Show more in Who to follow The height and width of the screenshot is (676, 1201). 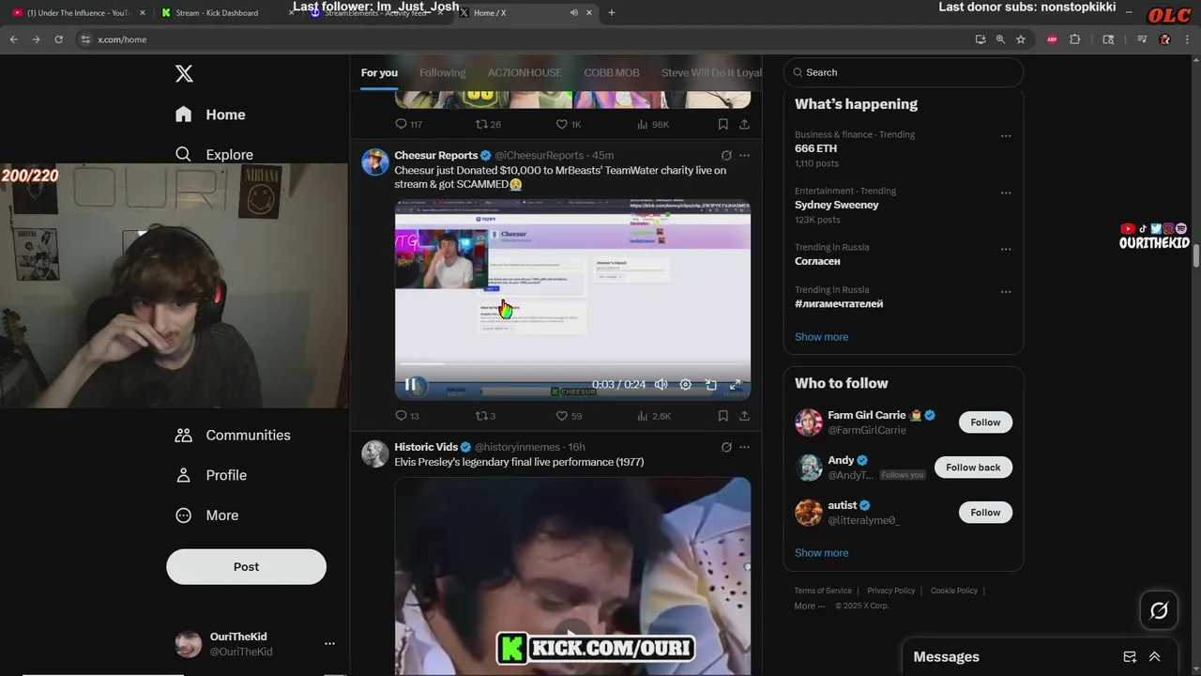[821, 553]
